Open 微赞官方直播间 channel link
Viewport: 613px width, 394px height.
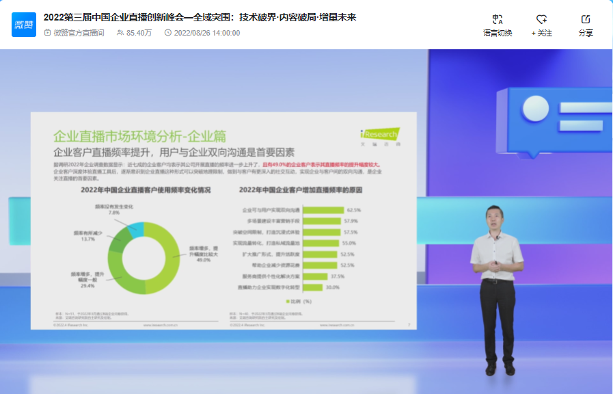pos(74,33)
